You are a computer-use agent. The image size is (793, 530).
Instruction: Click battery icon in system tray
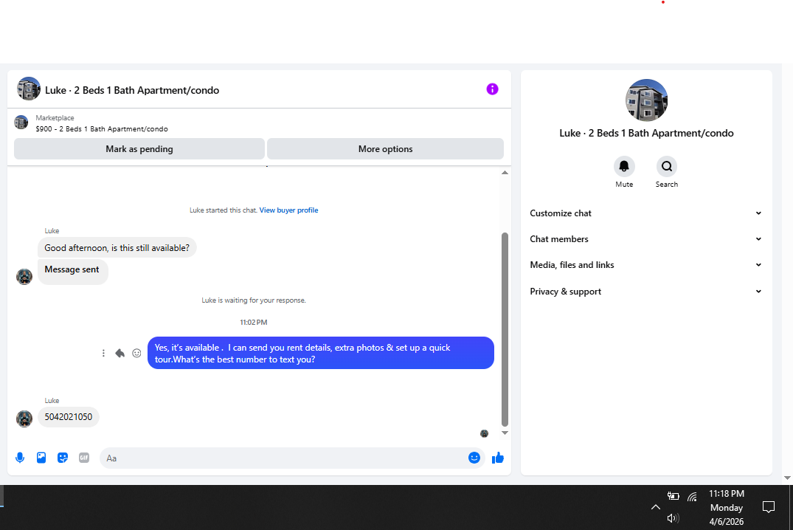(673, 496)
